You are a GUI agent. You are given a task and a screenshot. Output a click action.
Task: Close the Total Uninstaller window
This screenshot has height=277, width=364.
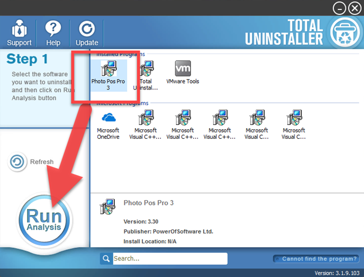tap(355, 8)
